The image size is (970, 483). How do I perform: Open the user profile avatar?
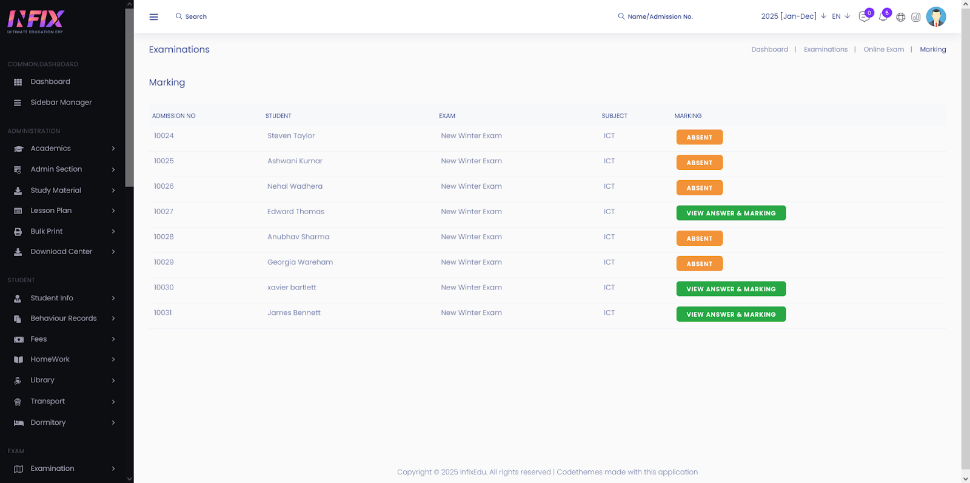[x=935, y=17]
